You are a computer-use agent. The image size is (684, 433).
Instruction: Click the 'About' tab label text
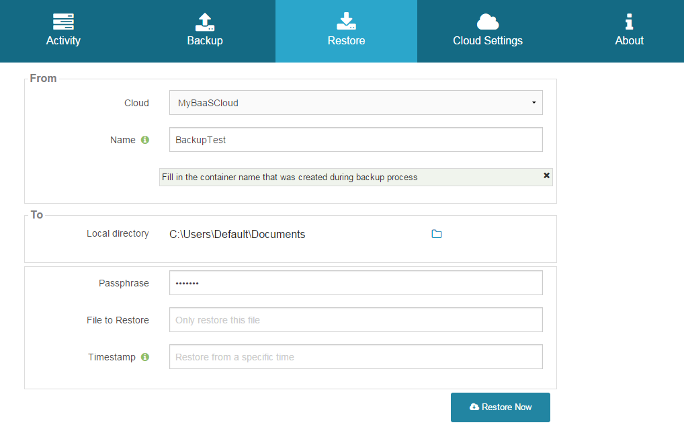click(x=629, y=41)
